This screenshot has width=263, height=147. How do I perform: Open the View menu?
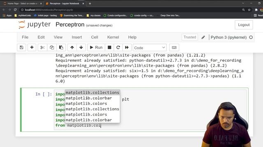[58, 37]
